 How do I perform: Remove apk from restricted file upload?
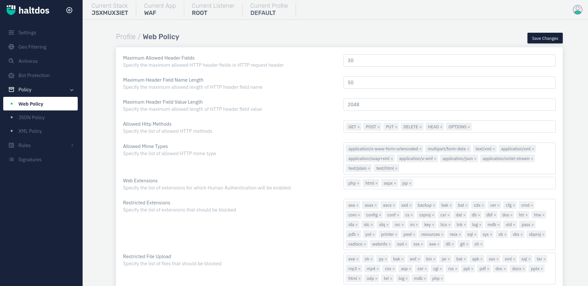click(x=481, y=259)
